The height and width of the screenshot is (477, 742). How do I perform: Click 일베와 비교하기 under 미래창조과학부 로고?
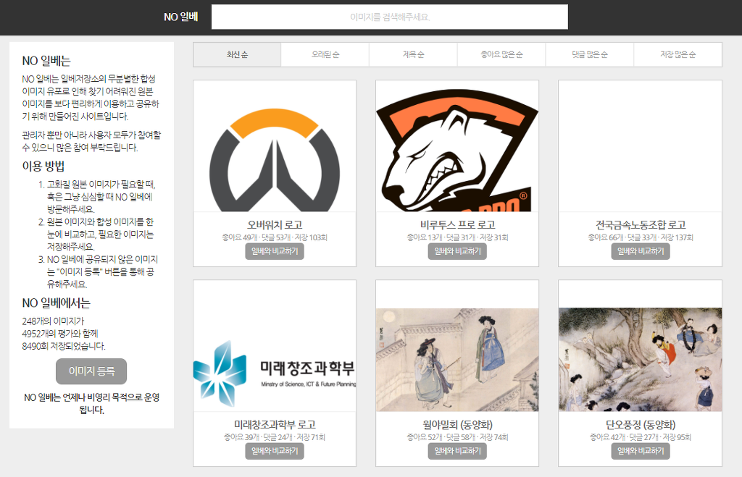(275, 451)
